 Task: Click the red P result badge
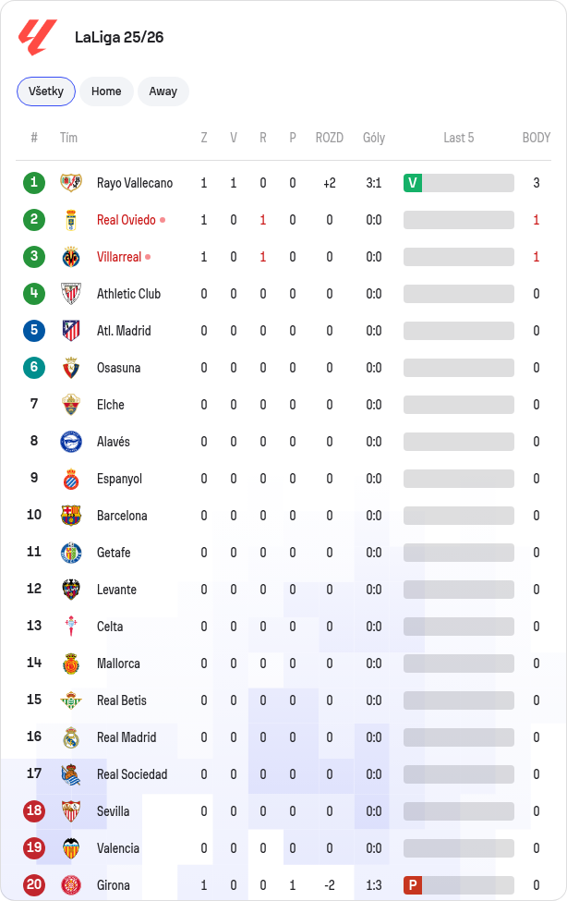(x=413, y=885)
